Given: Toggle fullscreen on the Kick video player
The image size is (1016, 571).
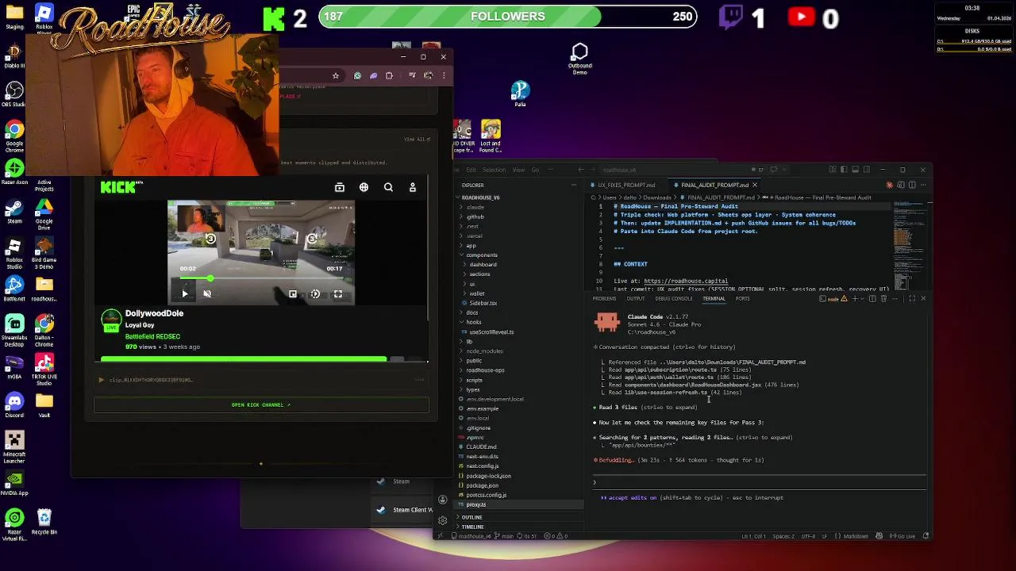Looking at the screenshot, I should point(338,294).
